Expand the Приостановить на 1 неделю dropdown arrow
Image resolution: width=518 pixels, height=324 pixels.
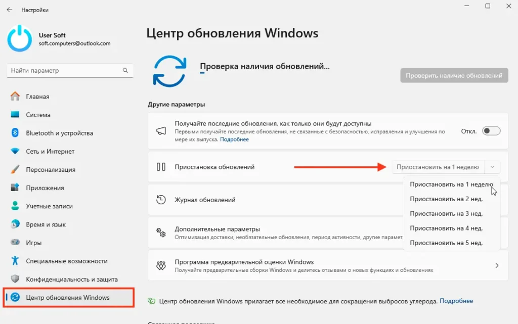coord(492,167)
